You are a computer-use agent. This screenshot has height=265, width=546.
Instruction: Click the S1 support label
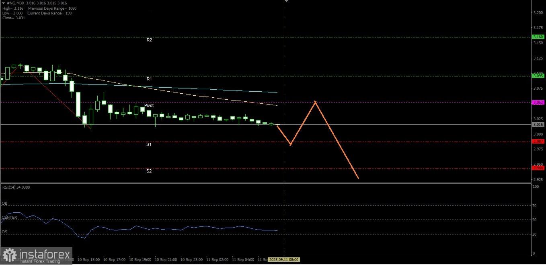(x=149, y=144)
